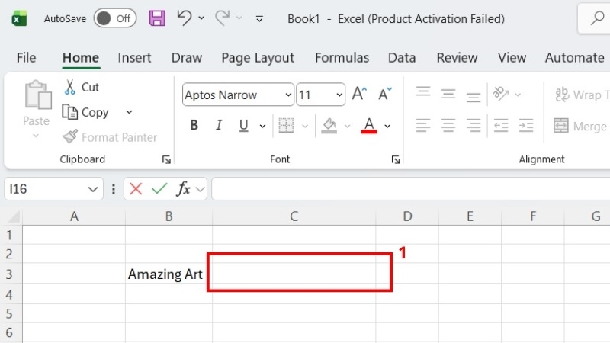Open the Name Box dropdown arrow
This screenshot has width=610, height=343.
pyautogui.click(x=92, y=189)
